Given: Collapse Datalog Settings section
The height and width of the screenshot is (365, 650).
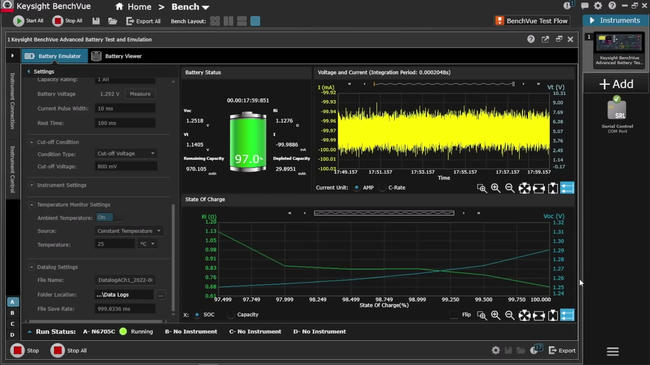Looking at the screenshot, I should coord(31,267).
